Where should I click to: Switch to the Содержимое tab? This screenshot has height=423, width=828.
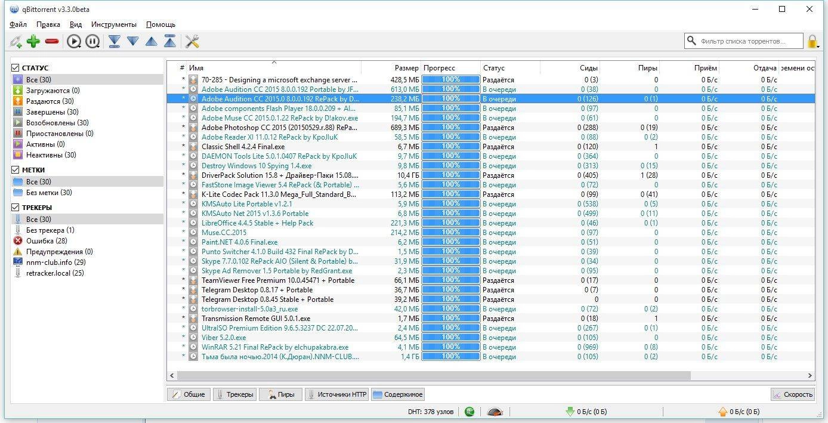point(397,394)
